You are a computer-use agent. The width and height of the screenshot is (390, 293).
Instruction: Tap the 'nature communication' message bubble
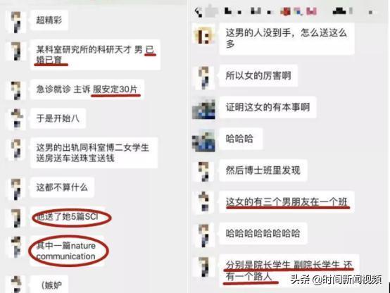coord(68,251)
